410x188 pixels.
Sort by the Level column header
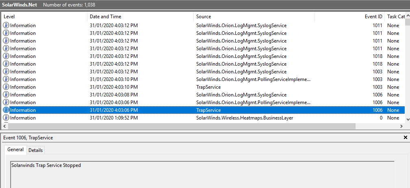pyautogui.click(x=44, y=17)
